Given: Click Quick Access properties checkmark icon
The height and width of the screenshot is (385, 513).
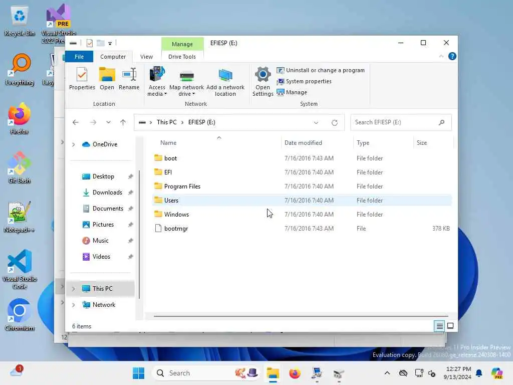Looking at the screenshot, I should point(89,43).
